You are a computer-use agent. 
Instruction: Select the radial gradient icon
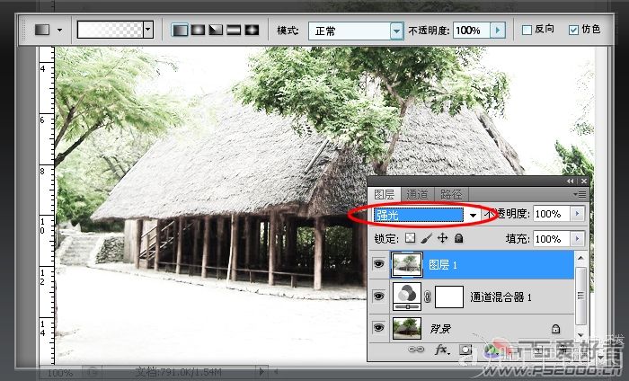click(198, 30)
